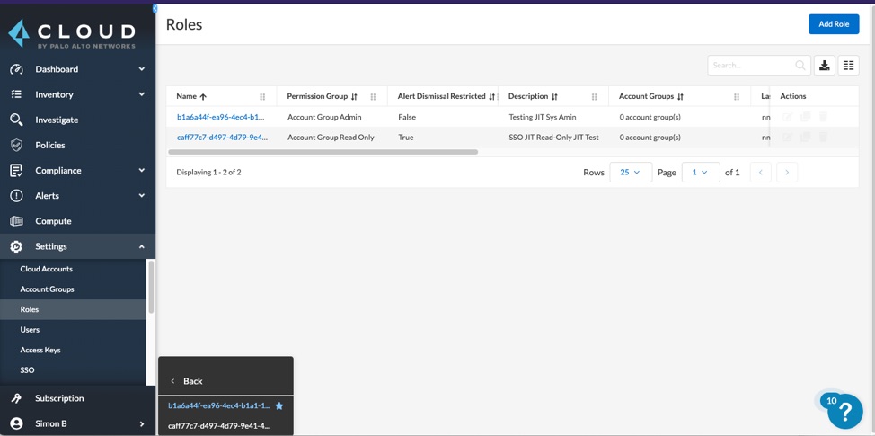Screen dimensions: 875x436
Task: Click the Subscription key icon
Action: 16,398
